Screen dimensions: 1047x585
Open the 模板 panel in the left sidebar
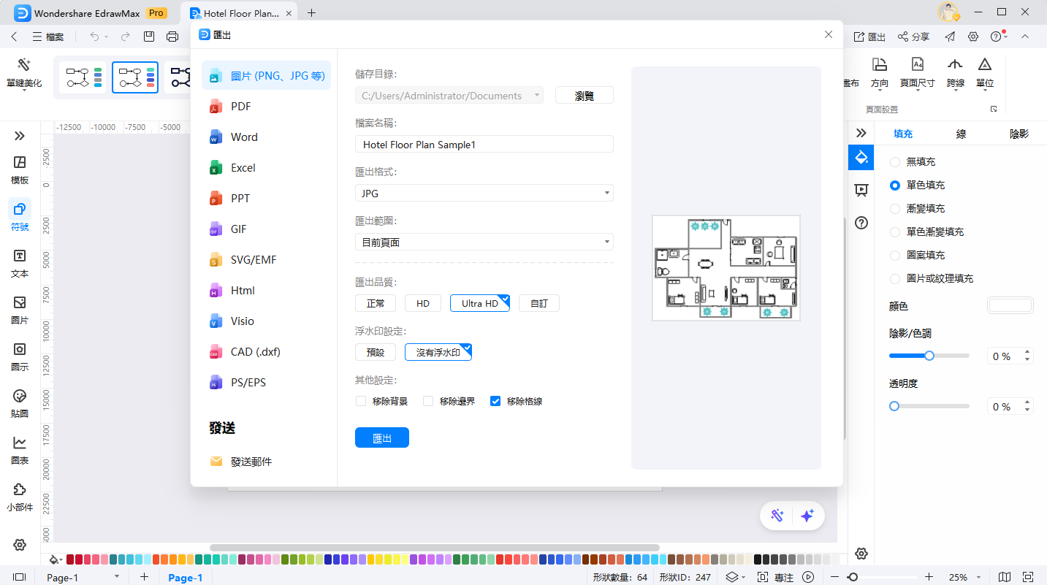(19, 169)
